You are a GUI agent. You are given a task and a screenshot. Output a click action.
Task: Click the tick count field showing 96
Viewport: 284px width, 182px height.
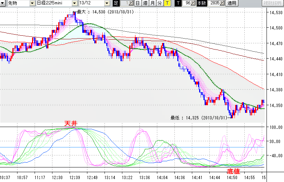coord(187,3)
